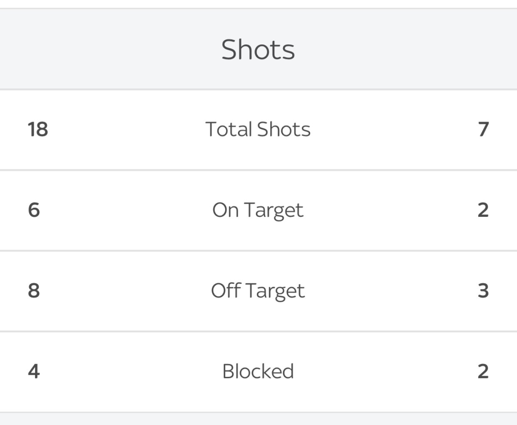The height and width of the screenshot is (425, 517).
Task: Select the Total Shots stat label
Action: (x=258, y=129)
